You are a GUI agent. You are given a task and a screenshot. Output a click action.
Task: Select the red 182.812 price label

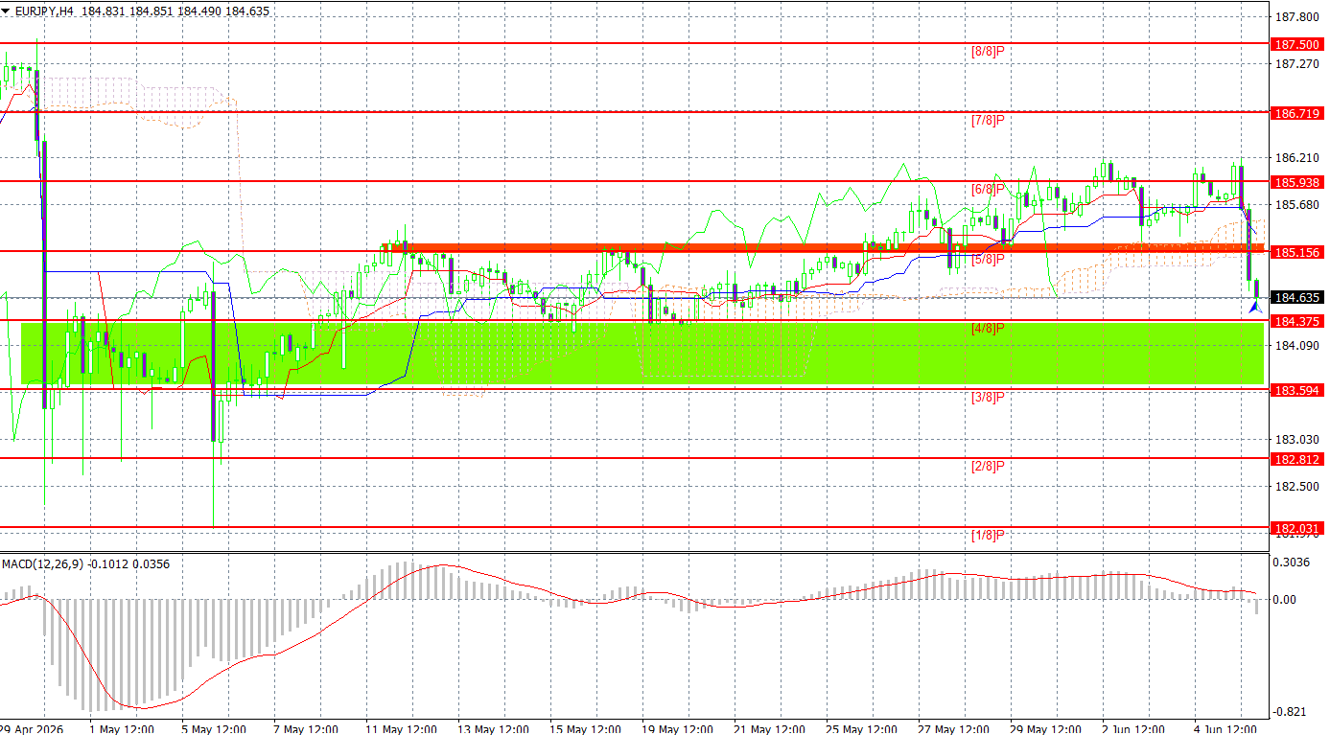[1296, 459]
